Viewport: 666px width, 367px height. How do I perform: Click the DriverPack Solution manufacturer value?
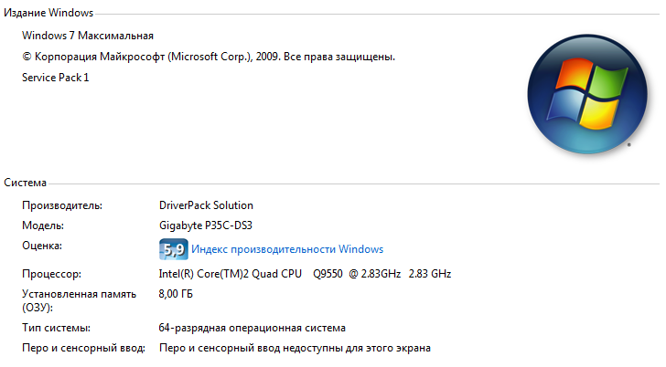206,205
